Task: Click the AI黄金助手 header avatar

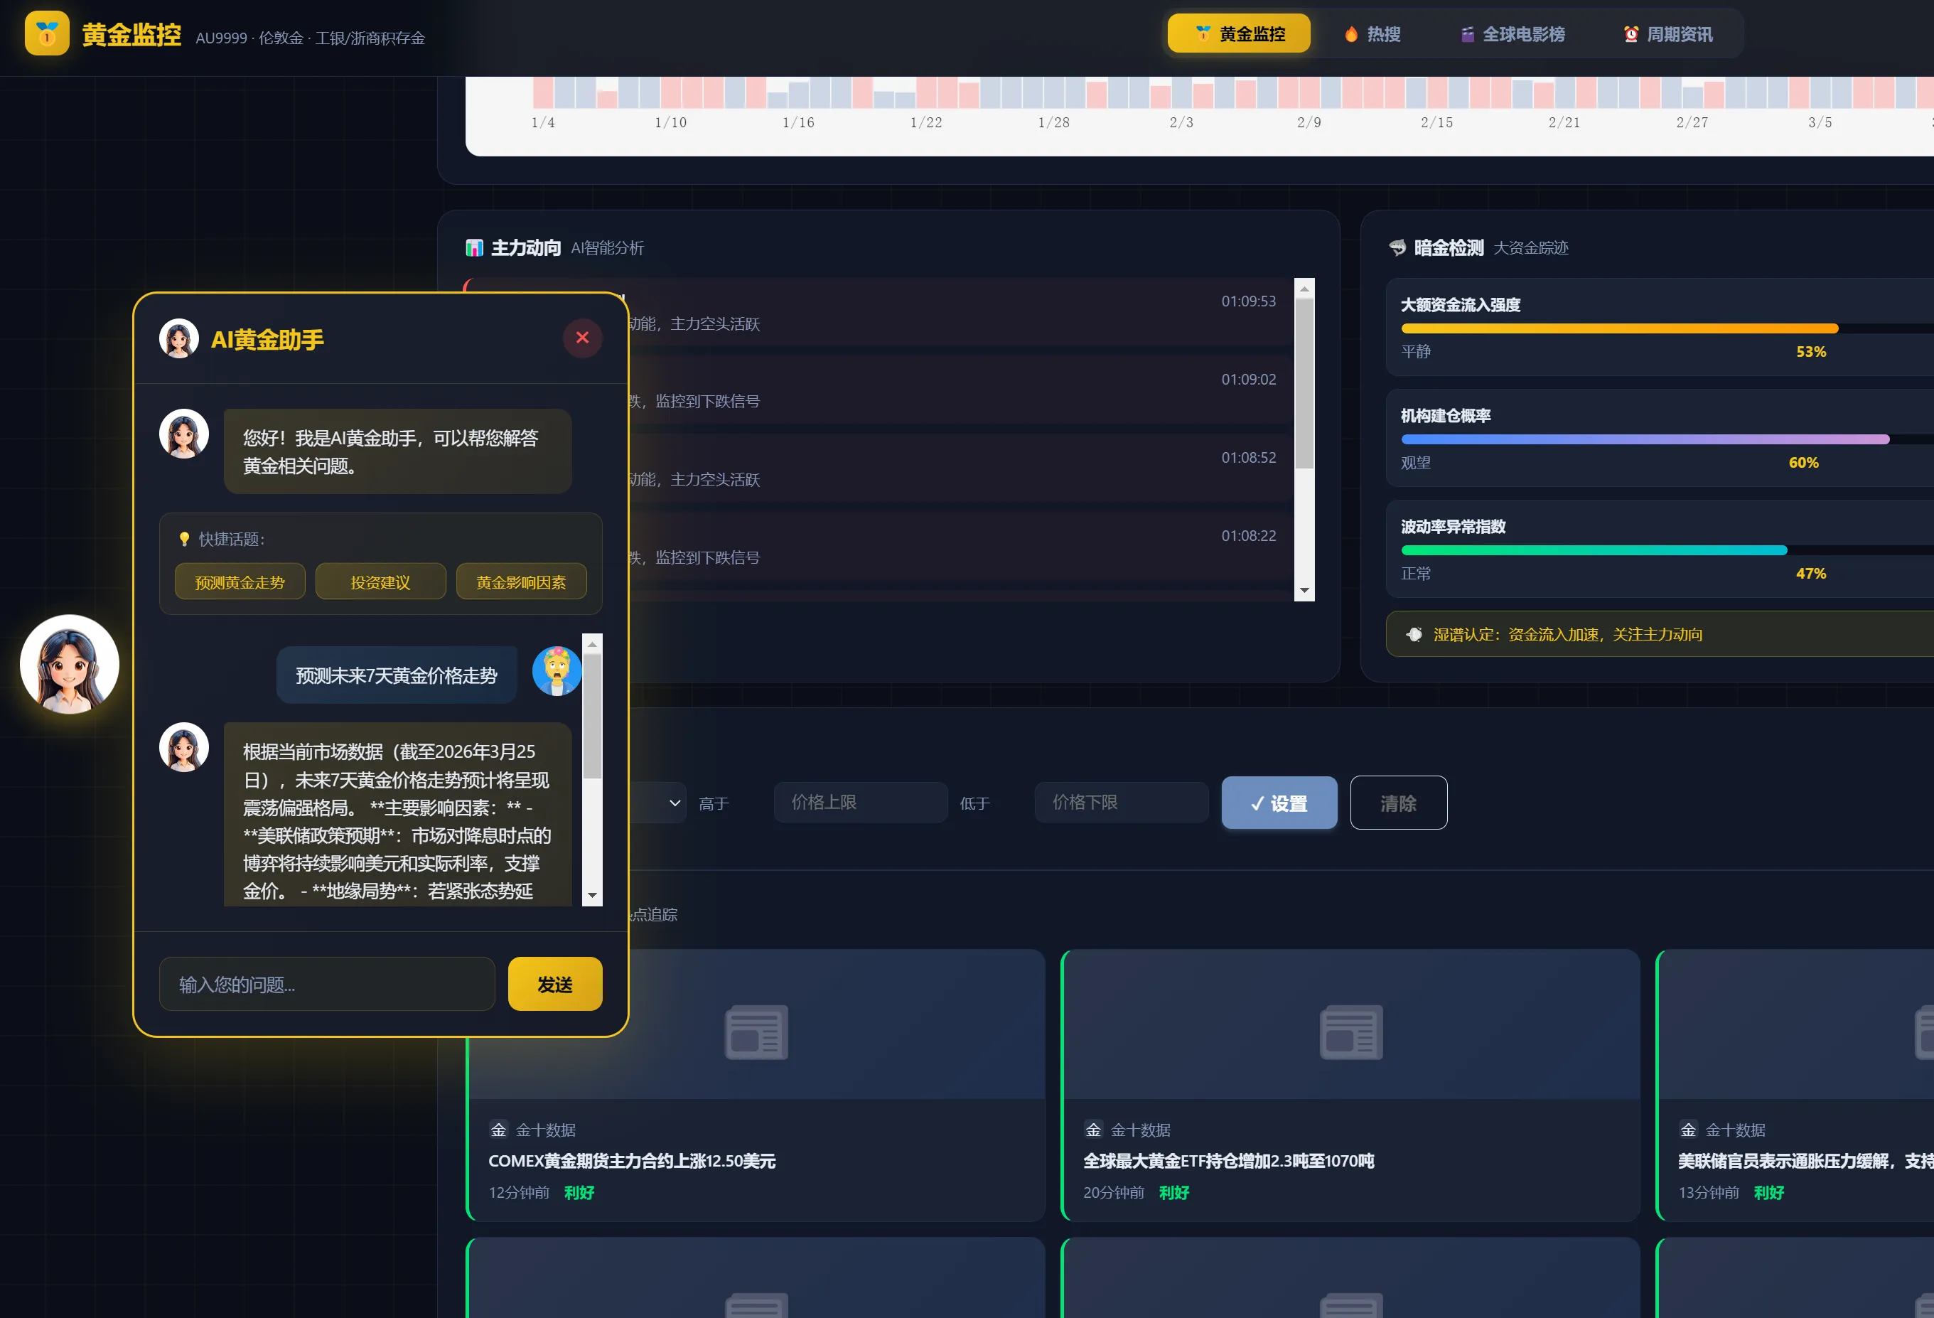Action: click(x=179, y=339)
